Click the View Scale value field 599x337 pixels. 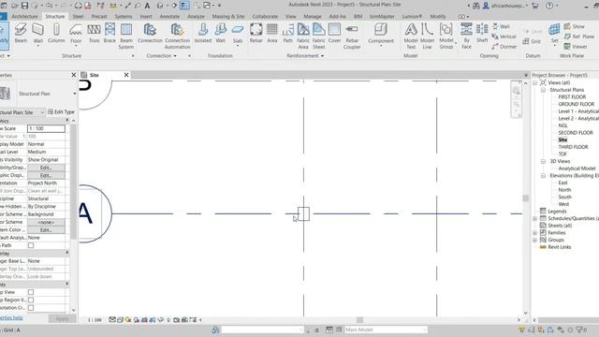coord(46,128)
